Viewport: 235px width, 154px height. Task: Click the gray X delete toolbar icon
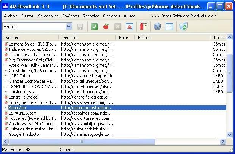[118, 27]
